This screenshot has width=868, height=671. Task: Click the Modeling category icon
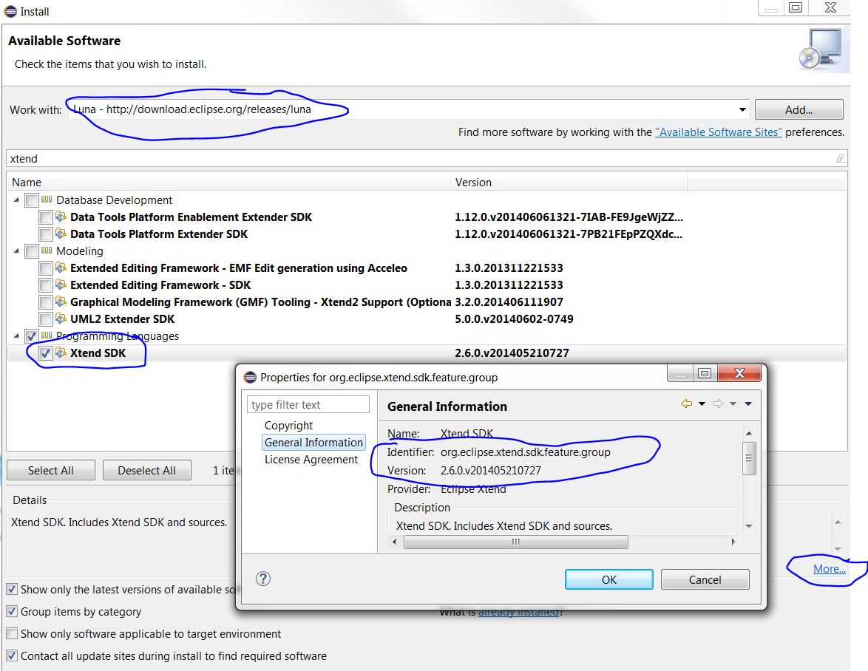(47, 251)
